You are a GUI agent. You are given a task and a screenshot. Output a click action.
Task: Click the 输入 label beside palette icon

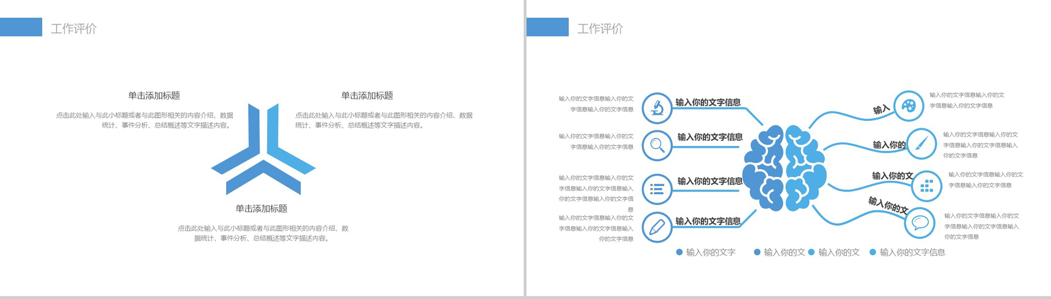881,110
